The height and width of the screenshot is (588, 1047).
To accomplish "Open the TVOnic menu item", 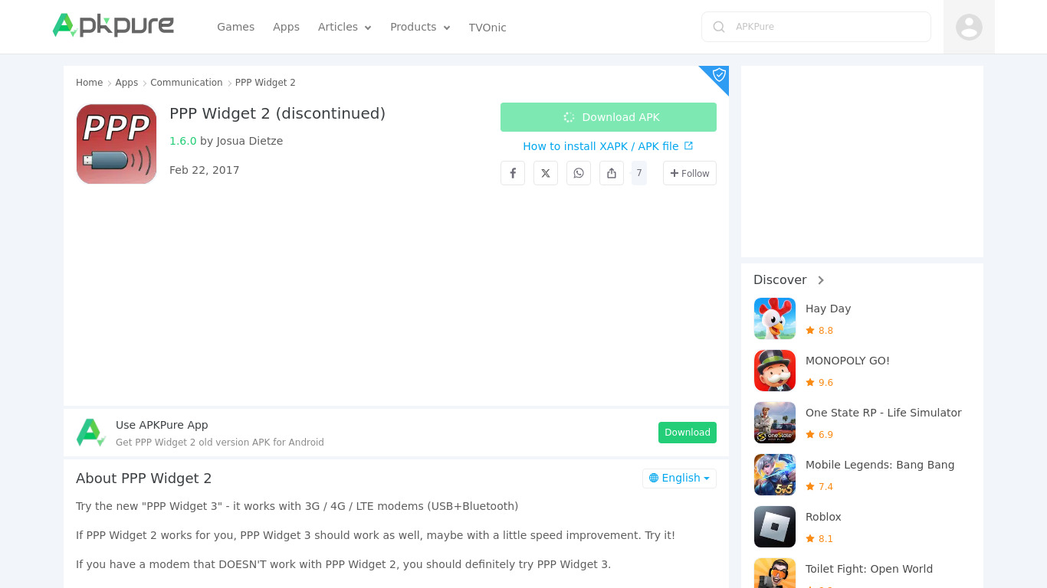I will 487,28.
